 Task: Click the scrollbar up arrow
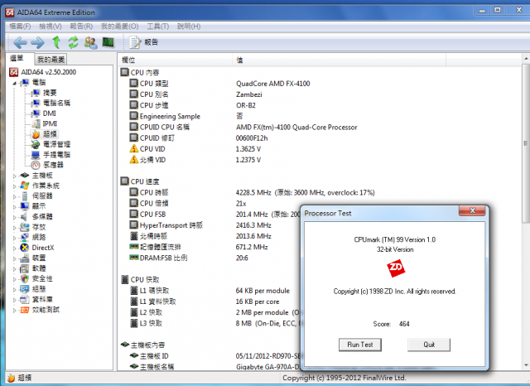(x=526, y=59)
